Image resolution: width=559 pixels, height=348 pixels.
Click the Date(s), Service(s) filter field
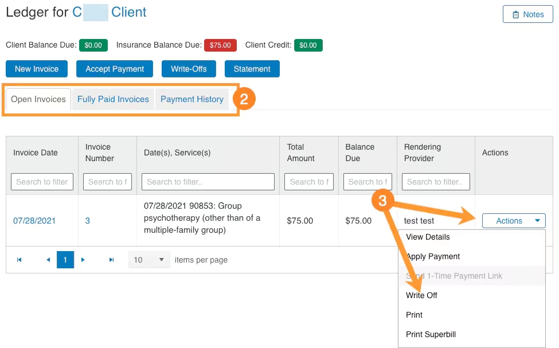coord(208,182)
